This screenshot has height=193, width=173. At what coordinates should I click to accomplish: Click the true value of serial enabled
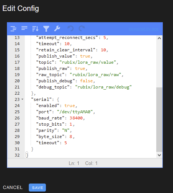point(70,106)
